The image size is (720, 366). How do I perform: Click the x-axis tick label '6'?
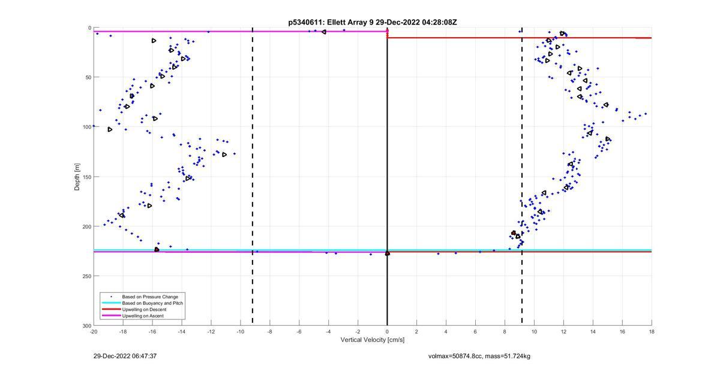(x=475, y=331)
